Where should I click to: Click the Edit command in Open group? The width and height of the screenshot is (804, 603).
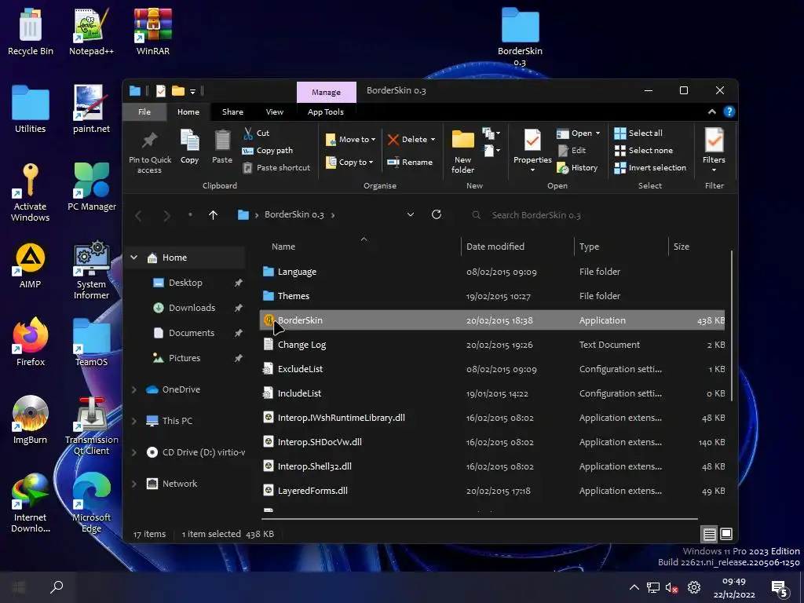click(572, 151)
